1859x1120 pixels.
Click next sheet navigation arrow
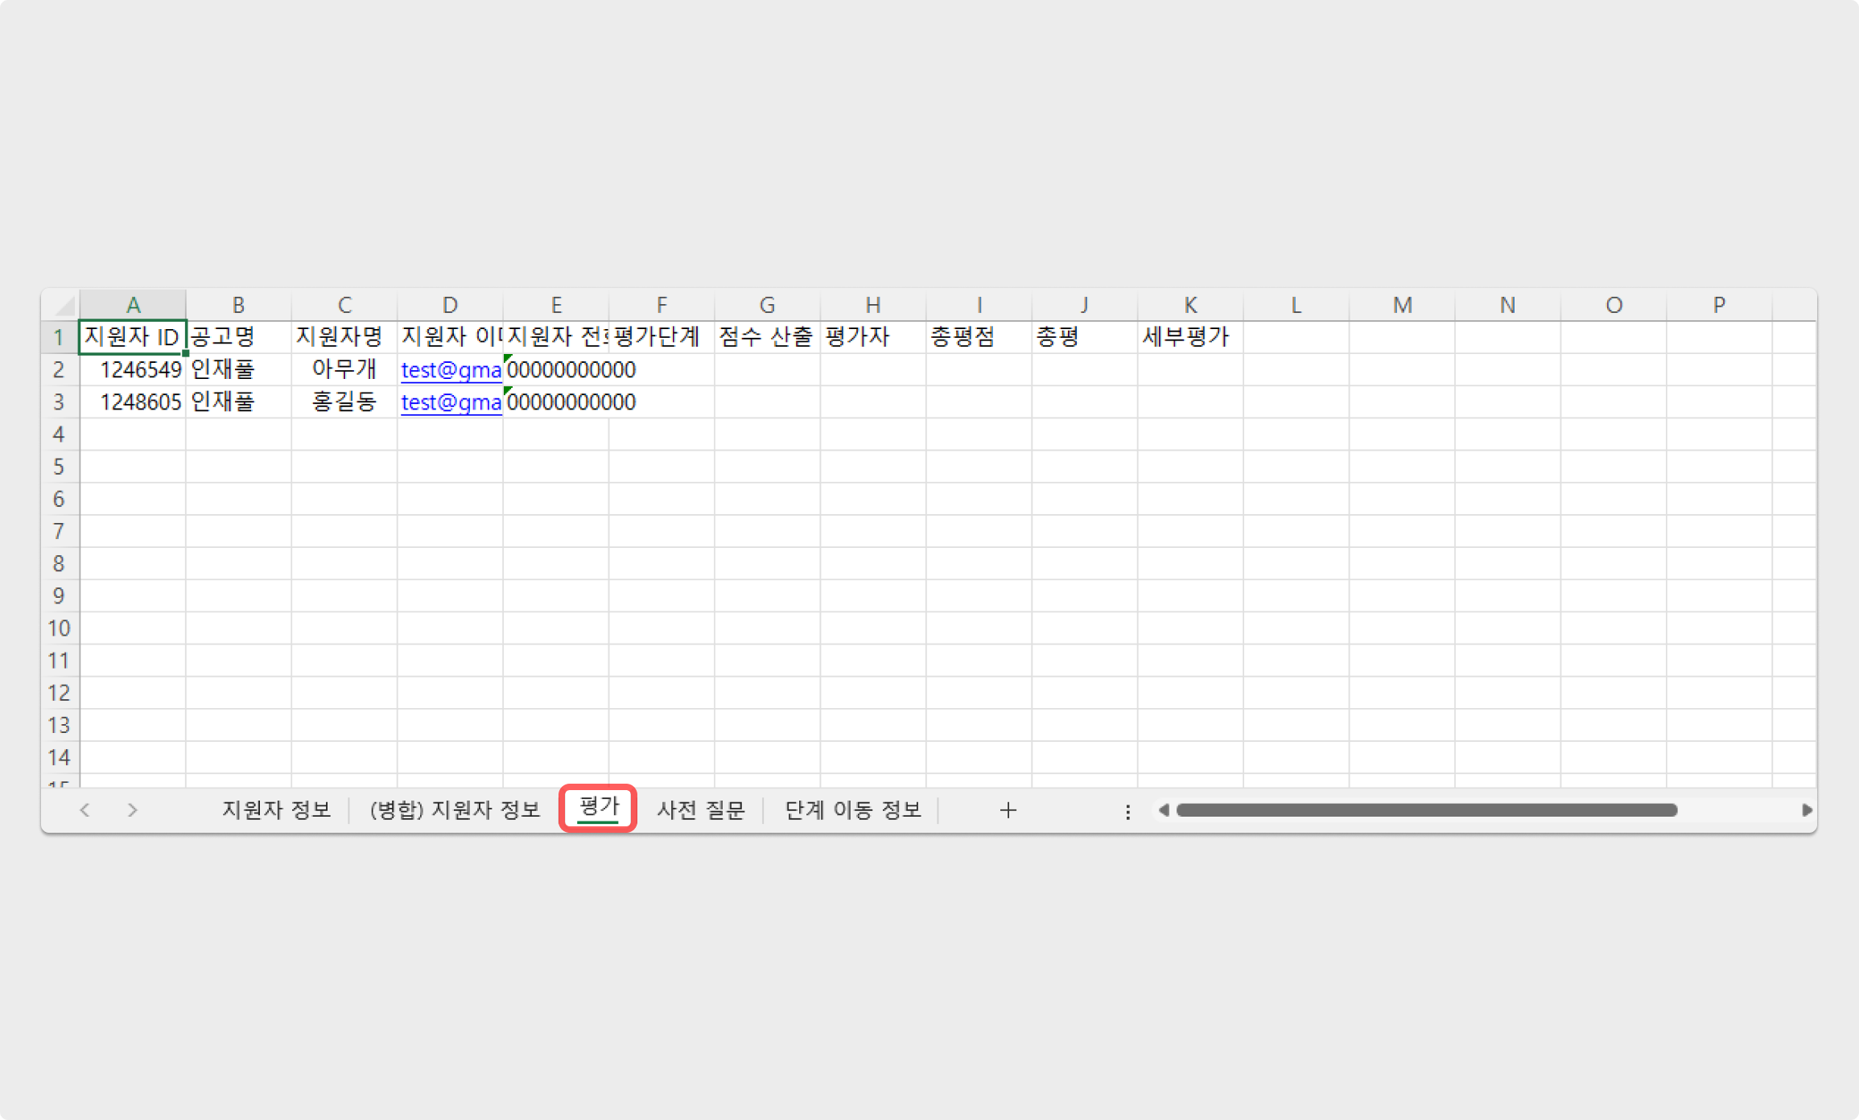click(133, 810)
